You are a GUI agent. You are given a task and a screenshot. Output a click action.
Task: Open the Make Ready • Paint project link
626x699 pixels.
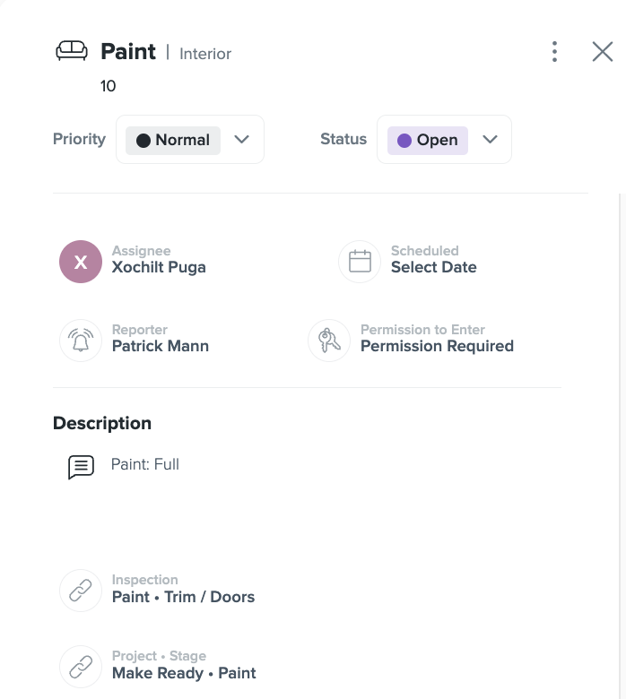(x=184, y=673)
